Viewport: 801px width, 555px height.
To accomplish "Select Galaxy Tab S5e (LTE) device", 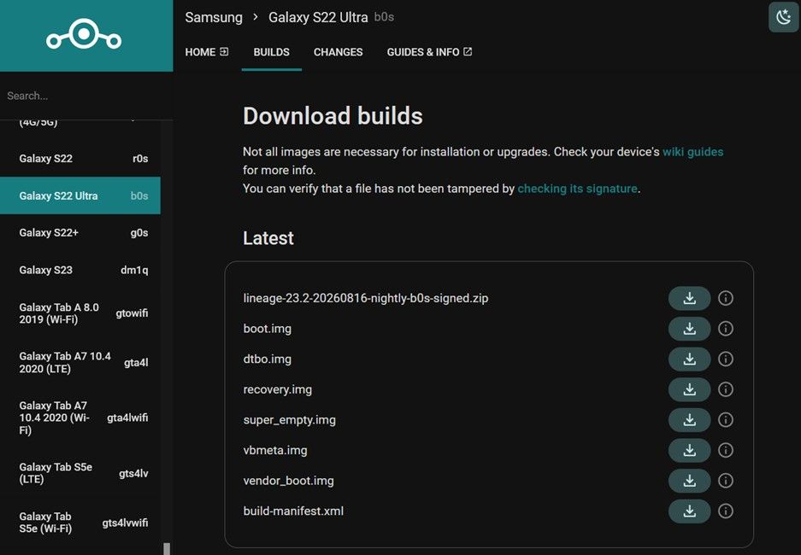I will [x=80, y=473].
